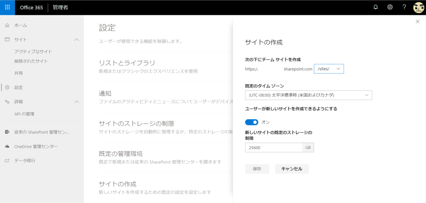This screenshot has height=203, width=426.
Task: Go to ホーム in the sidebar
Action: click(21, 25)
